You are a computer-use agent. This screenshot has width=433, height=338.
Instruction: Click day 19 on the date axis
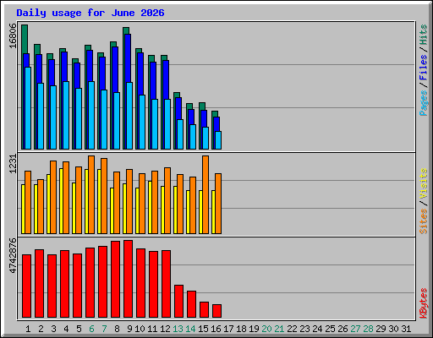(254, 329)
